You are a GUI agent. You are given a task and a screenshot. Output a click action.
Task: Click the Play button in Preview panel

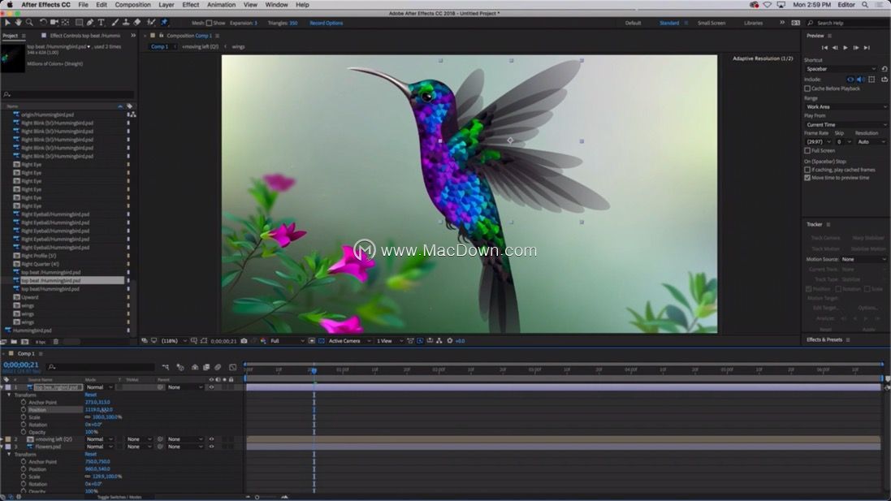(x=846, y=48)
